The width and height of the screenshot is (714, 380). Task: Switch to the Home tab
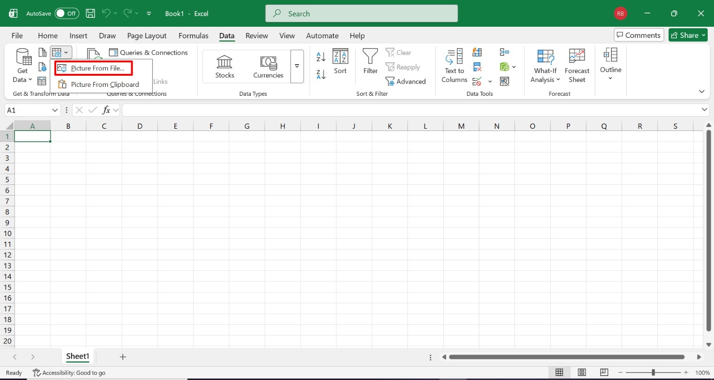pyautogui.click(x=48, y=36)
